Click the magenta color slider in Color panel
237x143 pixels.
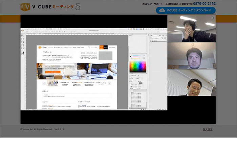click(x=137, y=57)
